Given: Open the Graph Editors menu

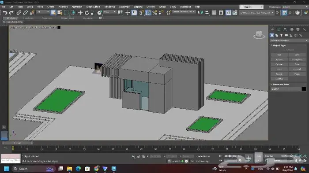Looking at the screenshot, I should 93,7.
